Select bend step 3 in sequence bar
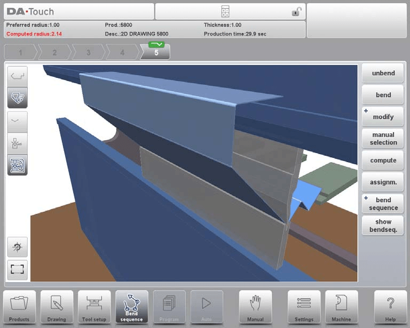 coord(89,52)
